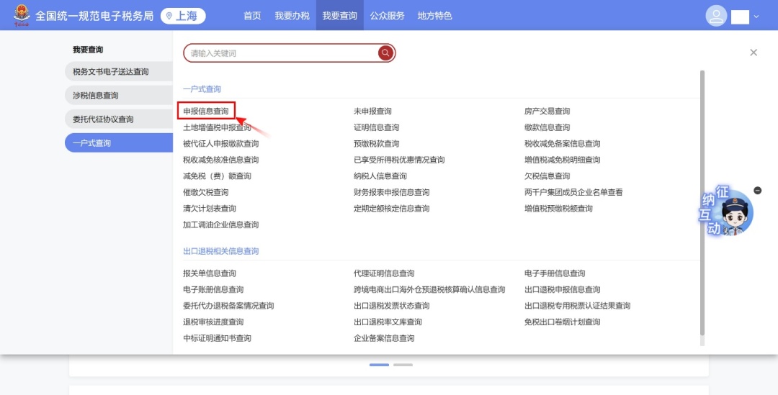The image size is (778, 395).
Task: Change the 上海 location selector
Action: coord(183,16)
